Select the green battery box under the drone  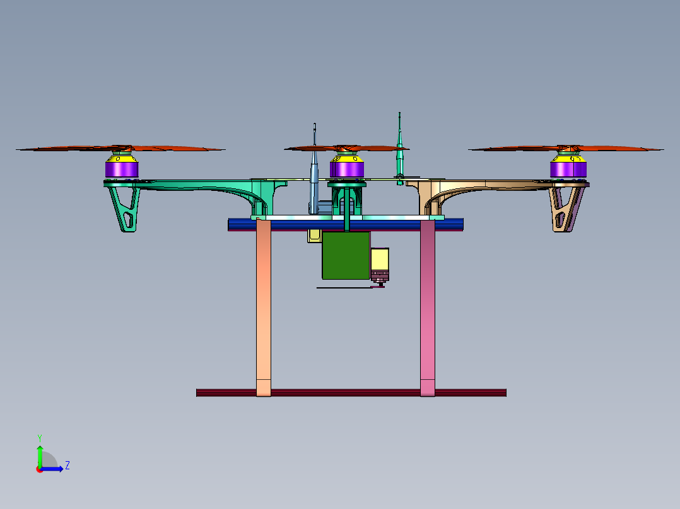346,256
